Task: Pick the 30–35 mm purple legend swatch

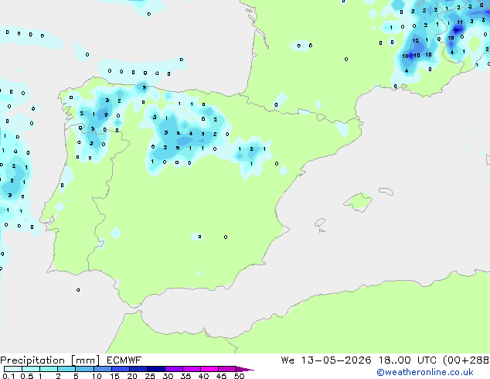Action: [174, 369]
